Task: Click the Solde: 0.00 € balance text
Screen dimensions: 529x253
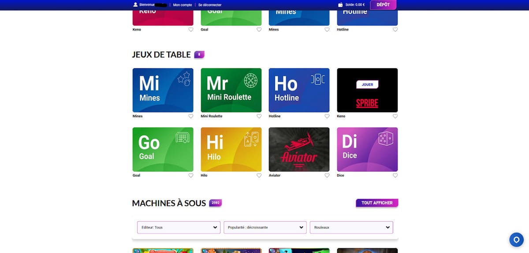Action: 355,5
